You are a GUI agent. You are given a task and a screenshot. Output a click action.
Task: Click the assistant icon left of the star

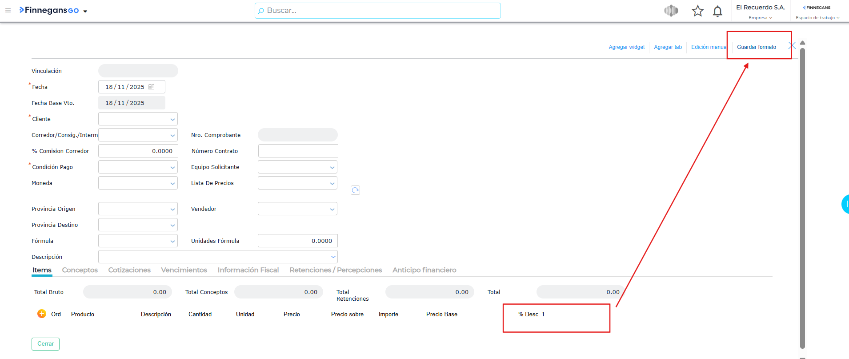671,11
